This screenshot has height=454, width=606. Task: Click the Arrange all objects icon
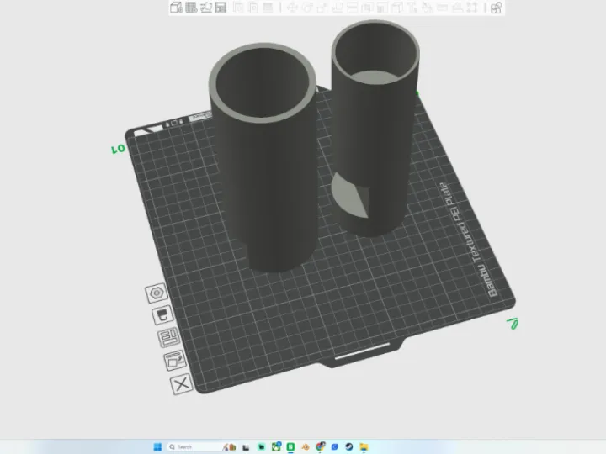pyautogui.click(x=221, y=8)
